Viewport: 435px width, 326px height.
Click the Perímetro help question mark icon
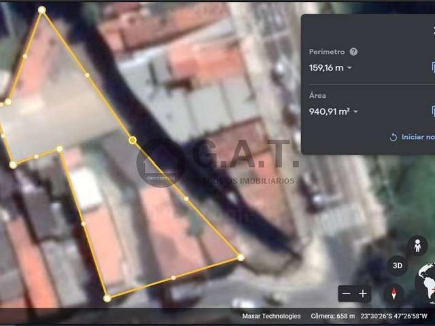pyautogui.click(x=353, y=52)
